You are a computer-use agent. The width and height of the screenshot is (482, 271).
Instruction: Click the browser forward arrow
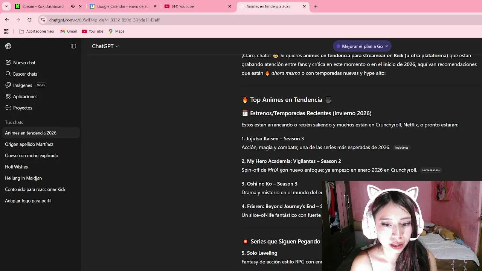pyautogui.click(x=18, y=20)
